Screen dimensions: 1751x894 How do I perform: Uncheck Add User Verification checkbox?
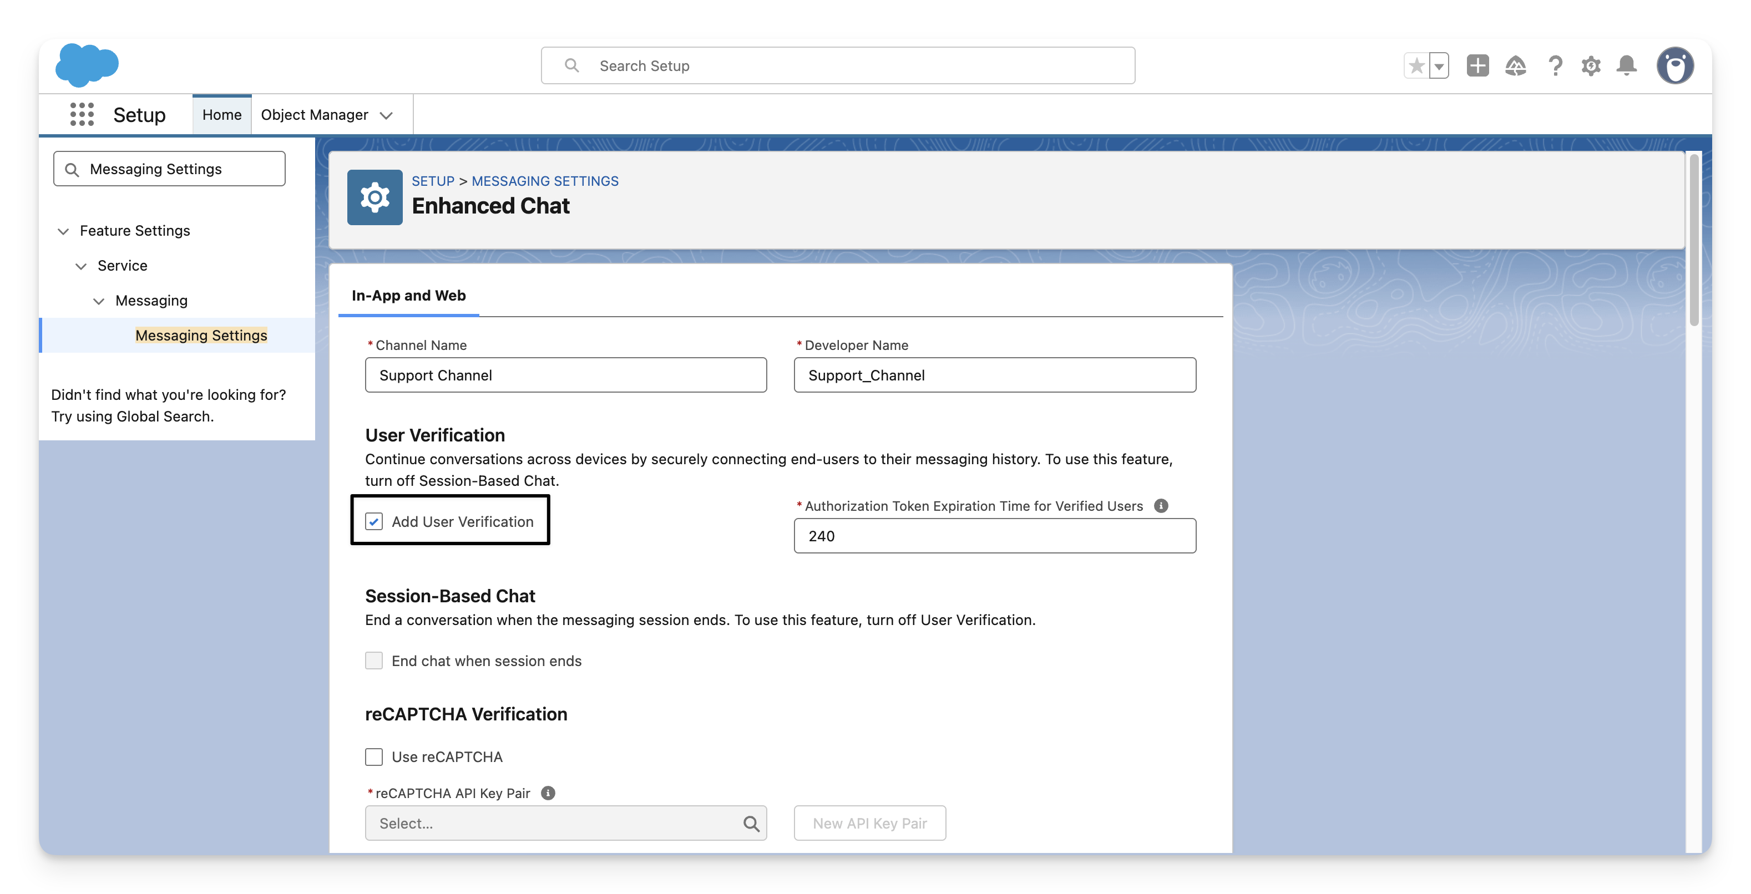tap(374, 522)
